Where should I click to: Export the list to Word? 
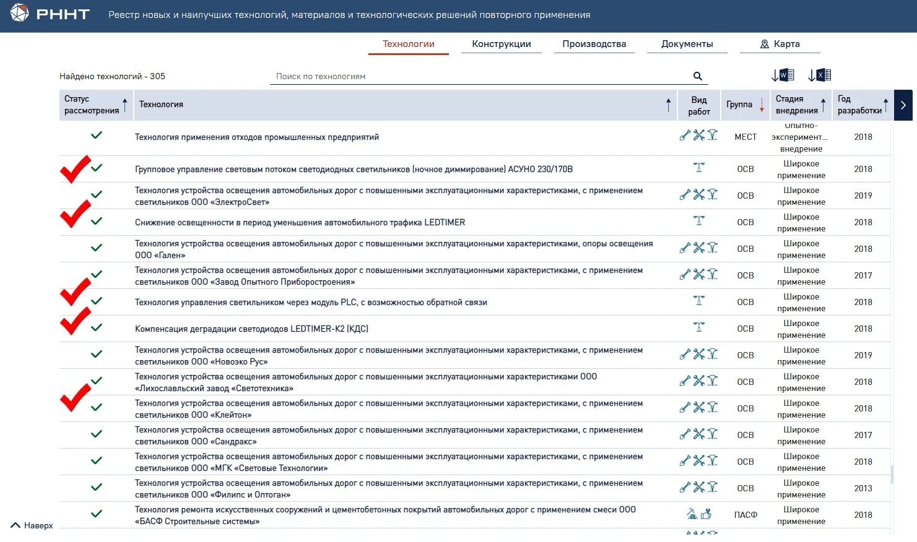[783, 75]
